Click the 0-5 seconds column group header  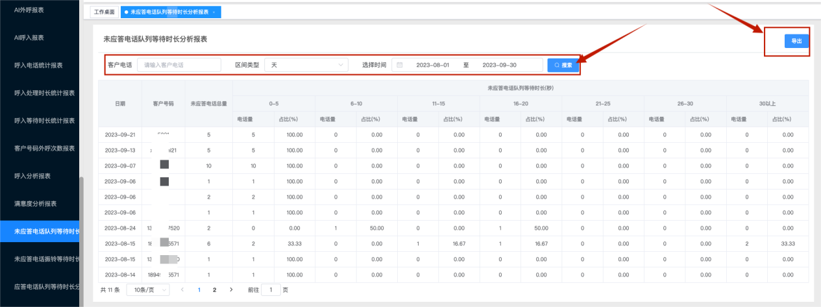tap(274, 103)
